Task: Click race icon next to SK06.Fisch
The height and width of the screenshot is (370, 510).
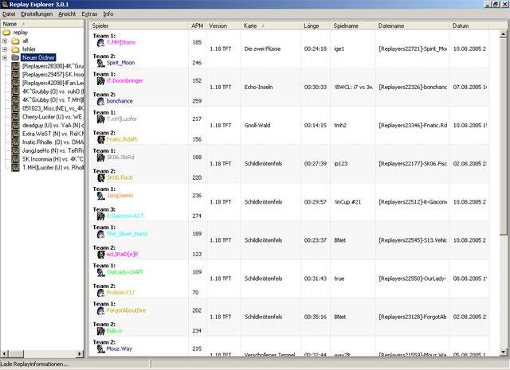Action: (x=101, y=178)
